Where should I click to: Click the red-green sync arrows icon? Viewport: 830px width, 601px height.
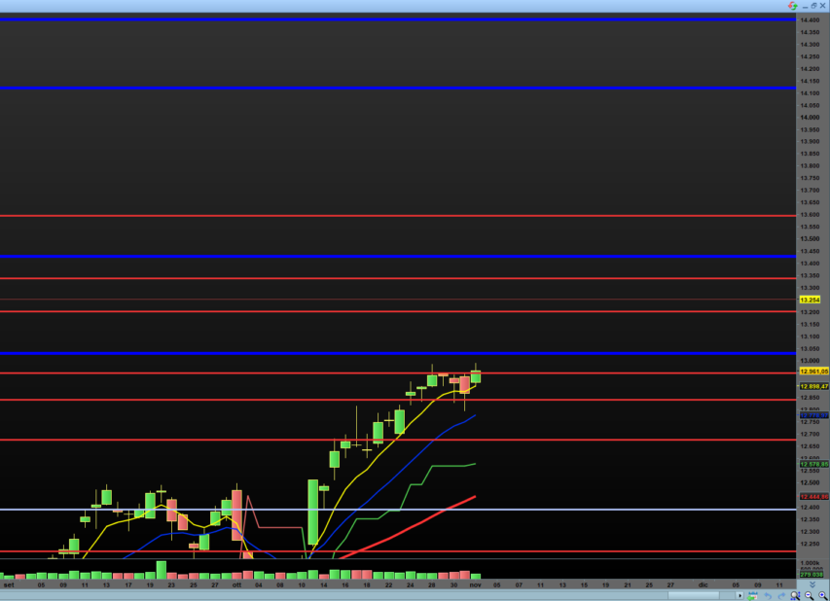pos(793,5)
